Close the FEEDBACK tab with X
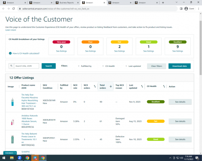The height and width of the screenshot is (161, 202). pyautogui.click(x=15, y=153)
